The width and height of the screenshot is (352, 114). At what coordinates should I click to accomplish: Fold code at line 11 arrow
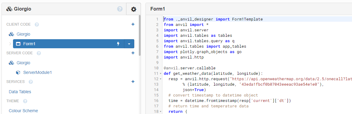tap(160, 74)
